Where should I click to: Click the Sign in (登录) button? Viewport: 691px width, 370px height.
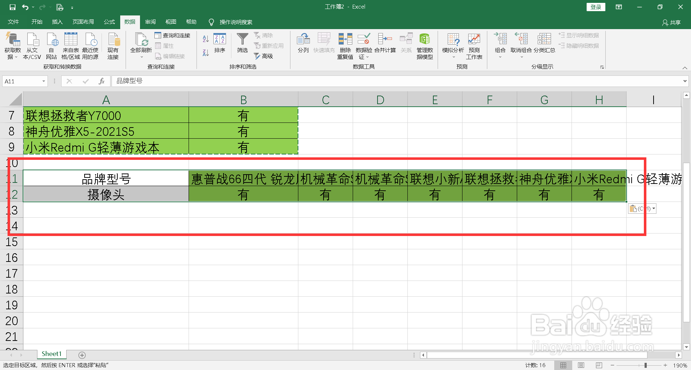[x=596, y=7]
